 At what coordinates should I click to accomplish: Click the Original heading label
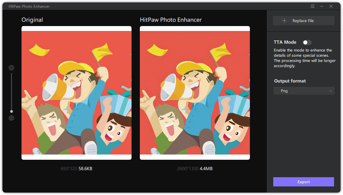(32, 20)
